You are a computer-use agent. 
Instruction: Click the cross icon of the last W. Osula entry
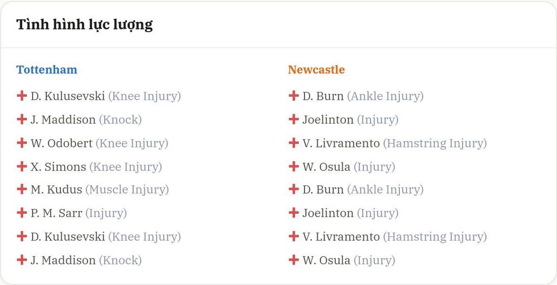[294, 260]
